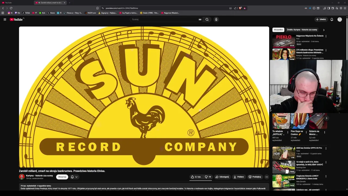Show more filter chips with the right arrow
Screen dimensions: 348x196
(324, 30)
